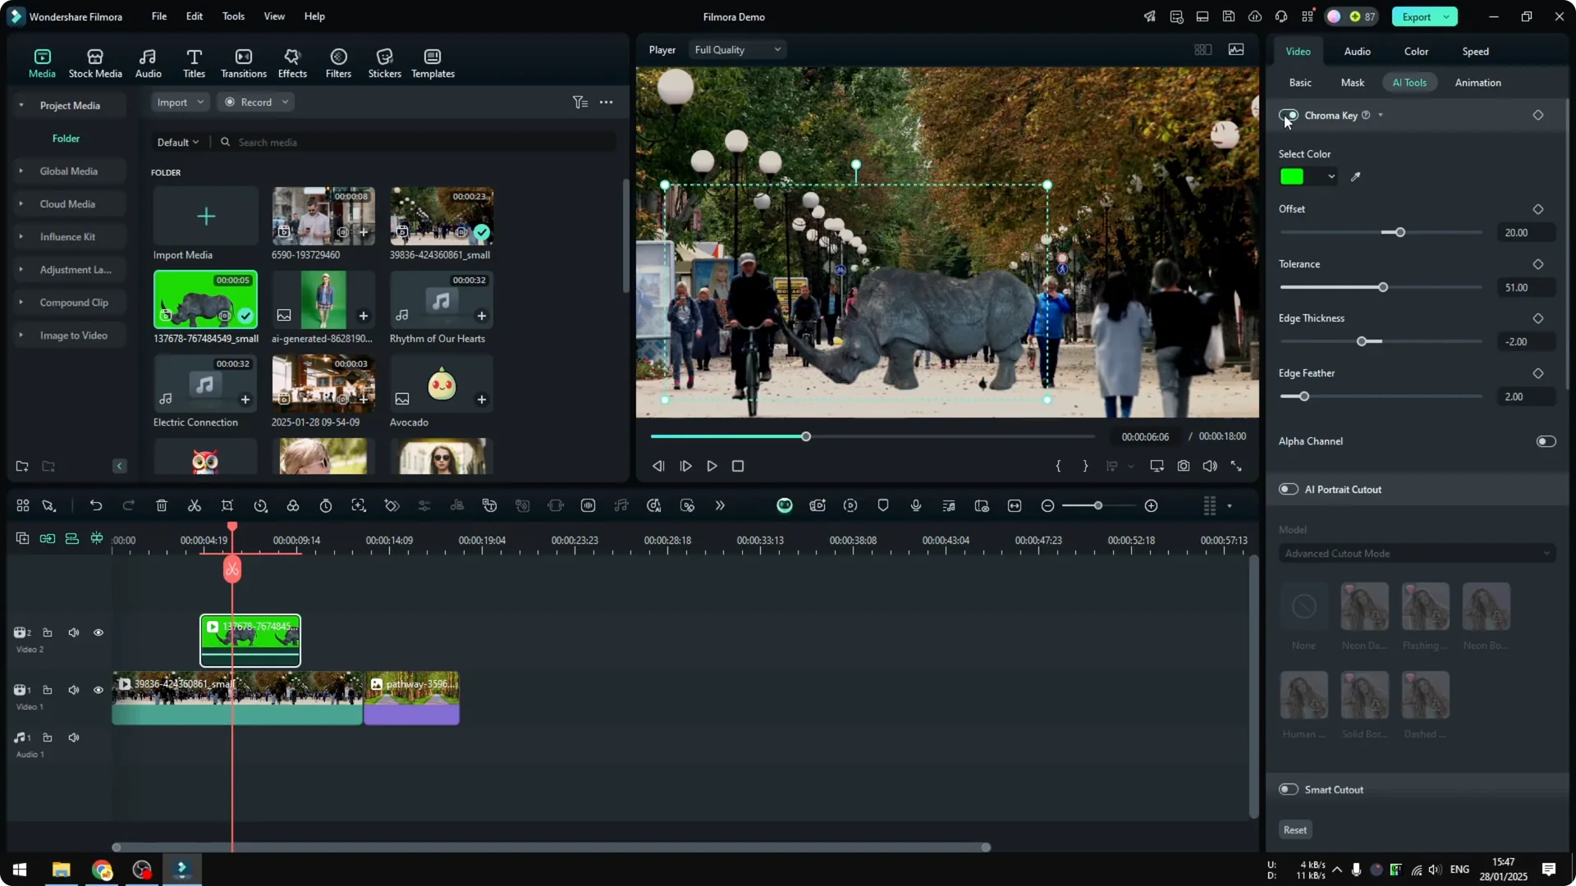Switch to the Color tab
Screen dimensions: 1576x886
(1416, 51)
